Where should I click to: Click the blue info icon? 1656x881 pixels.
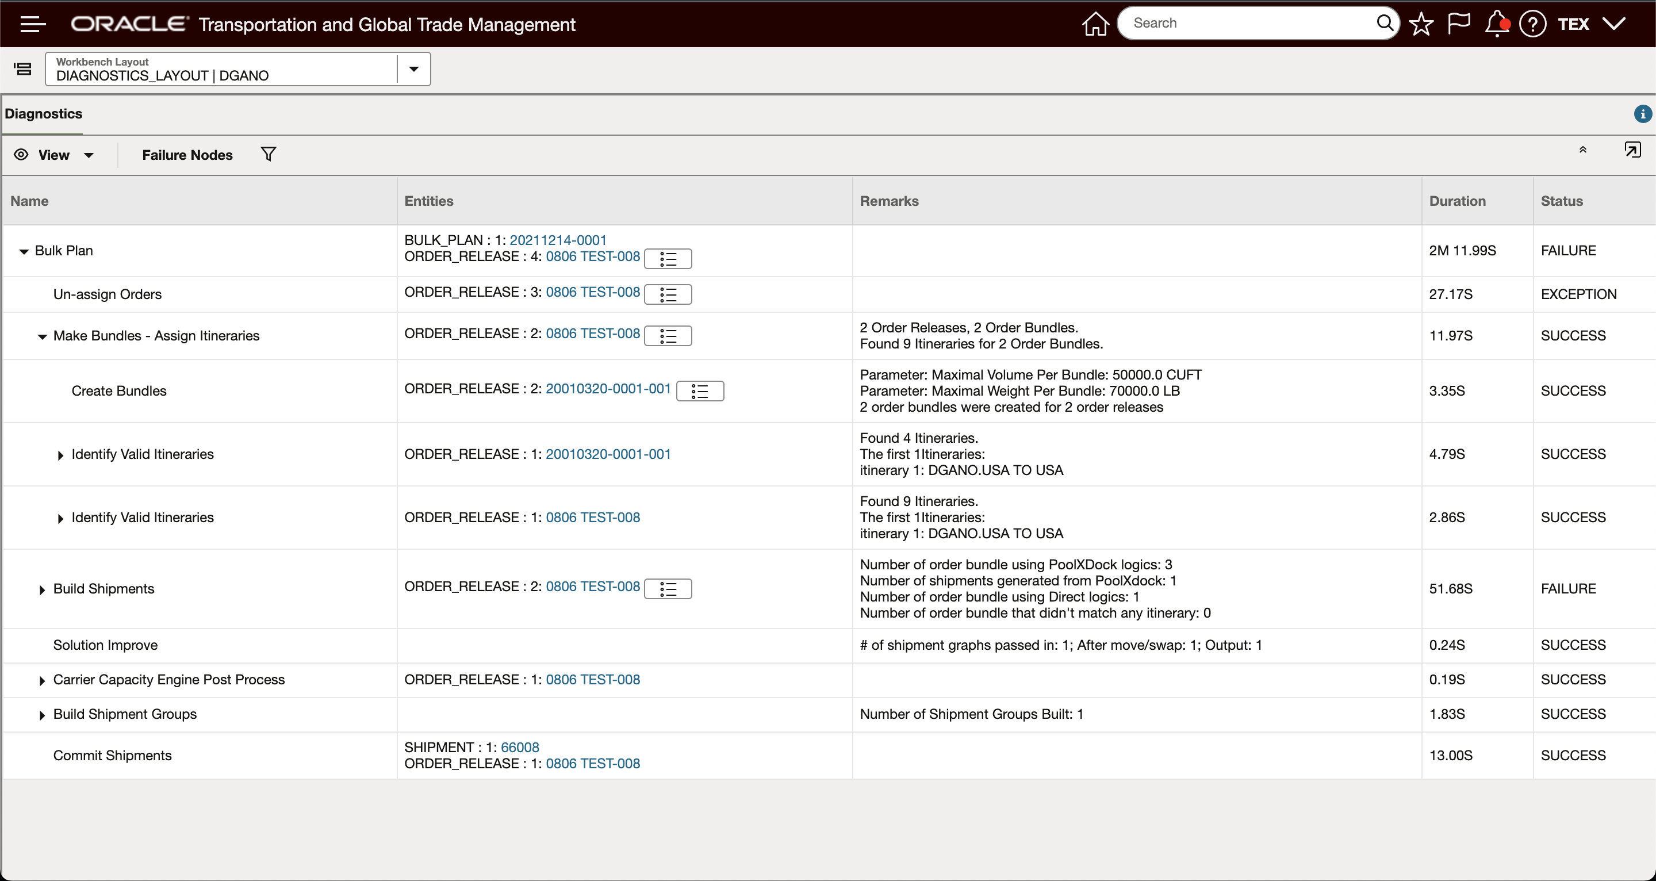pos(1643,114)
